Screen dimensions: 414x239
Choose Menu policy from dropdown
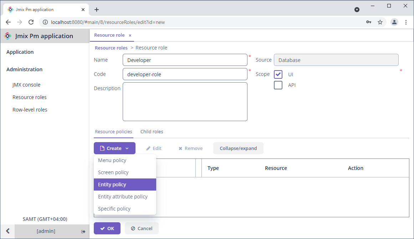pyautogui.click(x=125, y=160)
